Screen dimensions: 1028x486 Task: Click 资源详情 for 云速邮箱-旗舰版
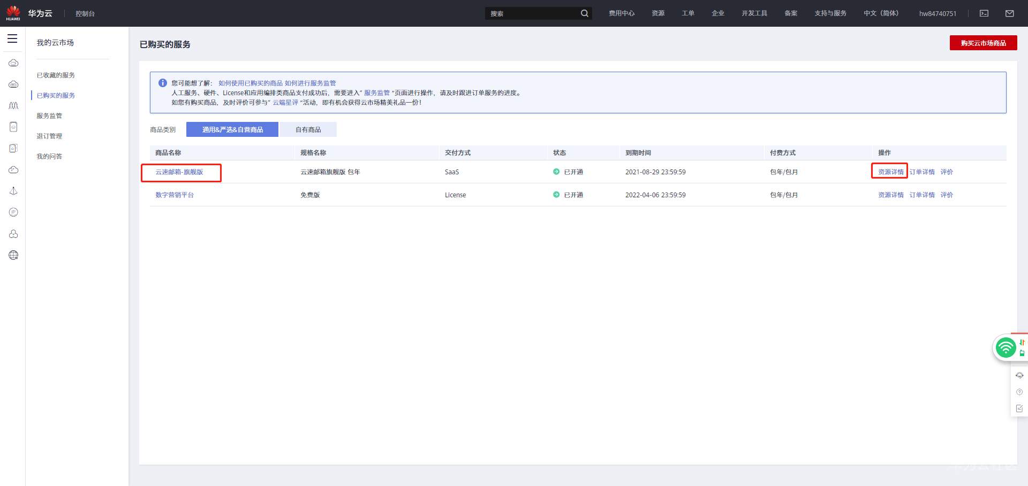891,172
